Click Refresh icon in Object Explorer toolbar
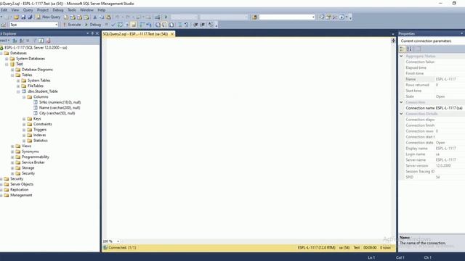465x261 pixels. click(x=41, y=41)
